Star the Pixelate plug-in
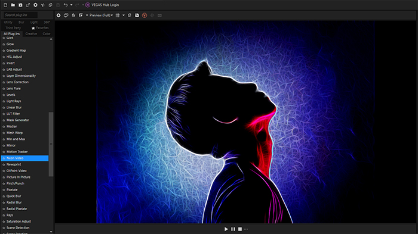Image resolution: width=418 pixels, height=234 pixels. pos(4,190)
